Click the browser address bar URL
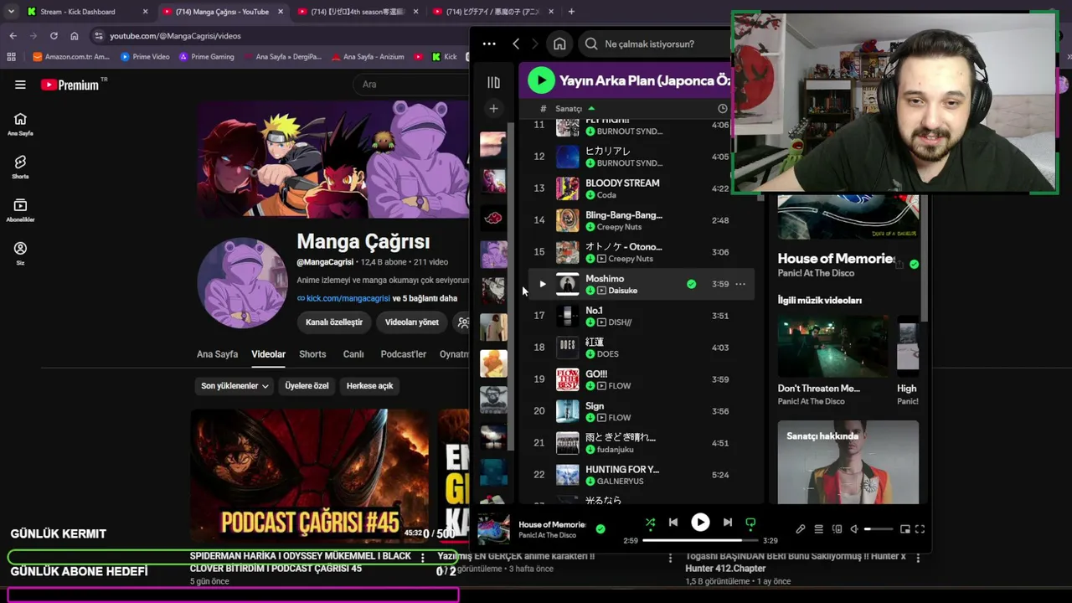This screenshot has width=1072, height=603. [x=175, y=36]
